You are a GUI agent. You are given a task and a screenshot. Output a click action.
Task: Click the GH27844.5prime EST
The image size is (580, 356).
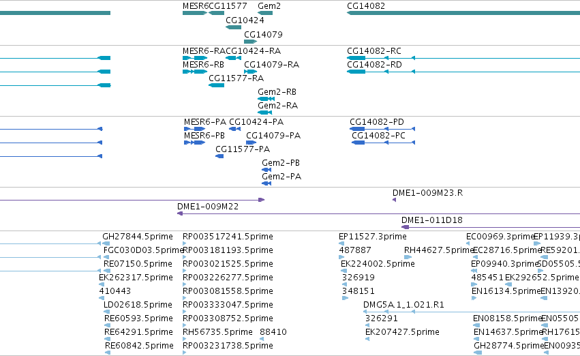point(106,243)
